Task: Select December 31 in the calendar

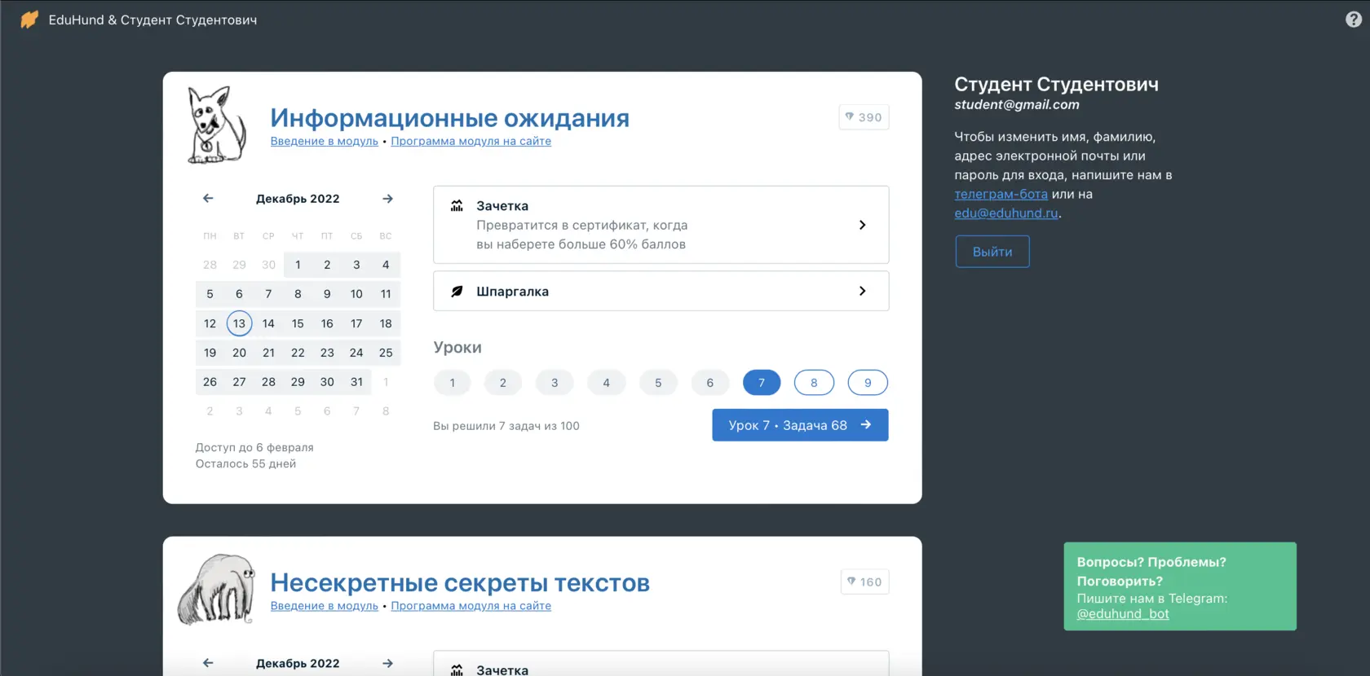Action: click(x=356, y=382)
